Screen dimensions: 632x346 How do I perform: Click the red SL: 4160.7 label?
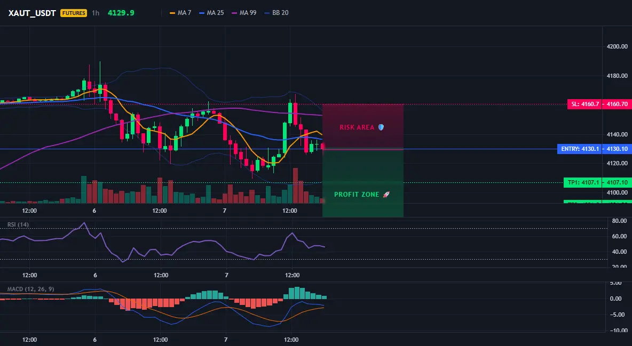pos(584,104)
